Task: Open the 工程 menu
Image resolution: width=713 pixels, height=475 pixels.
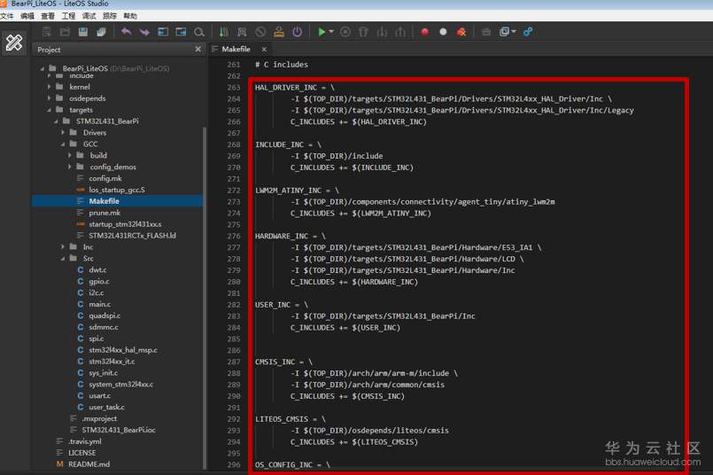Action: [x=68, y=16]
